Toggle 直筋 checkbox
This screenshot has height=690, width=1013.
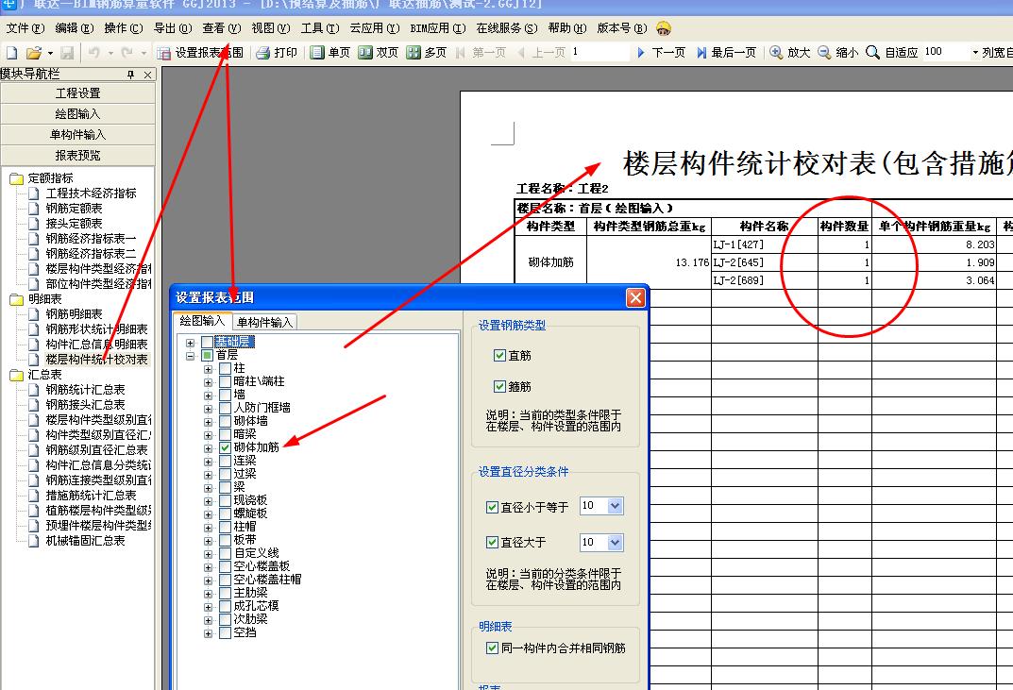(499, 355)
